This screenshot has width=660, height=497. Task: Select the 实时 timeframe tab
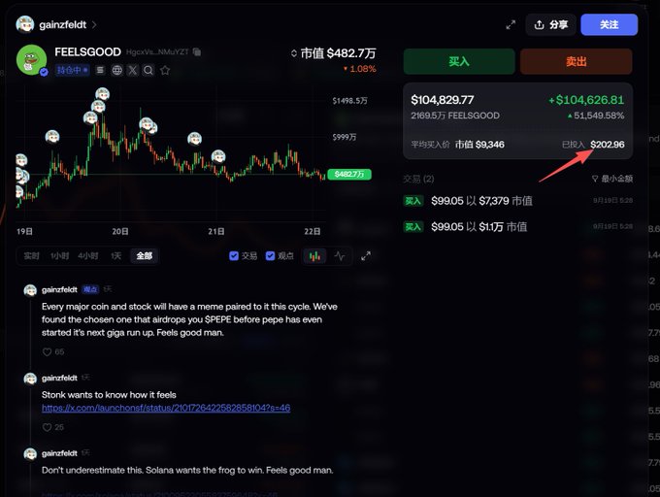pyautogui.click(x=32, y=256)
